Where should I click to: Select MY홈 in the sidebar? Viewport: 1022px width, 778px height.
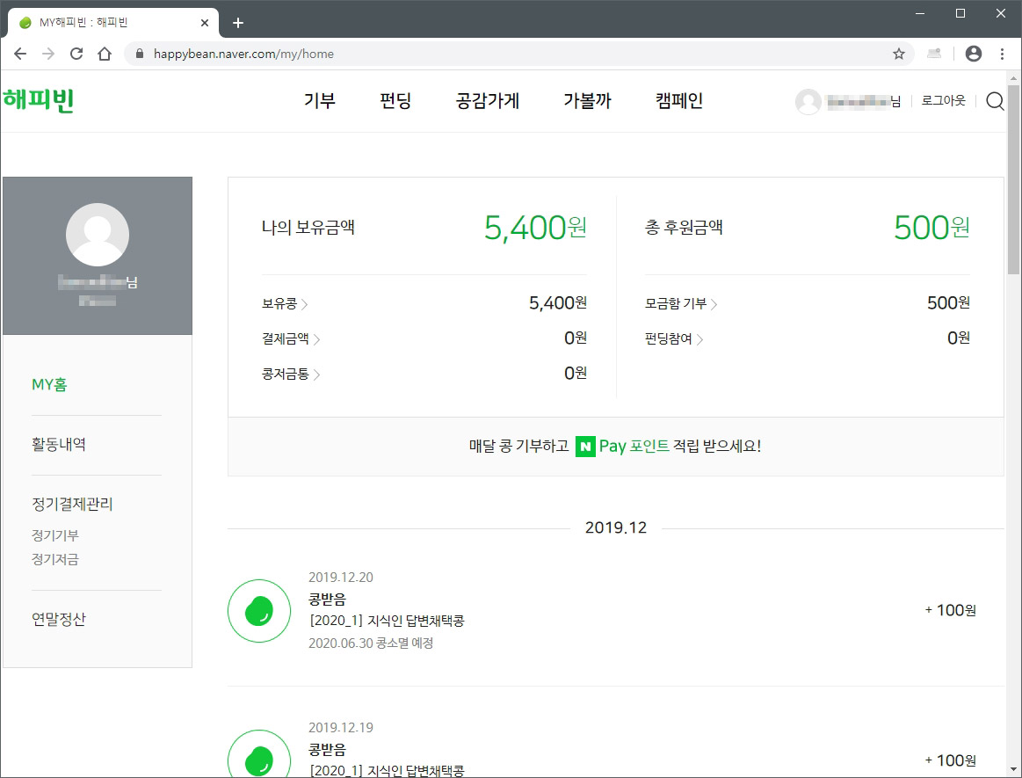[49, 385]
